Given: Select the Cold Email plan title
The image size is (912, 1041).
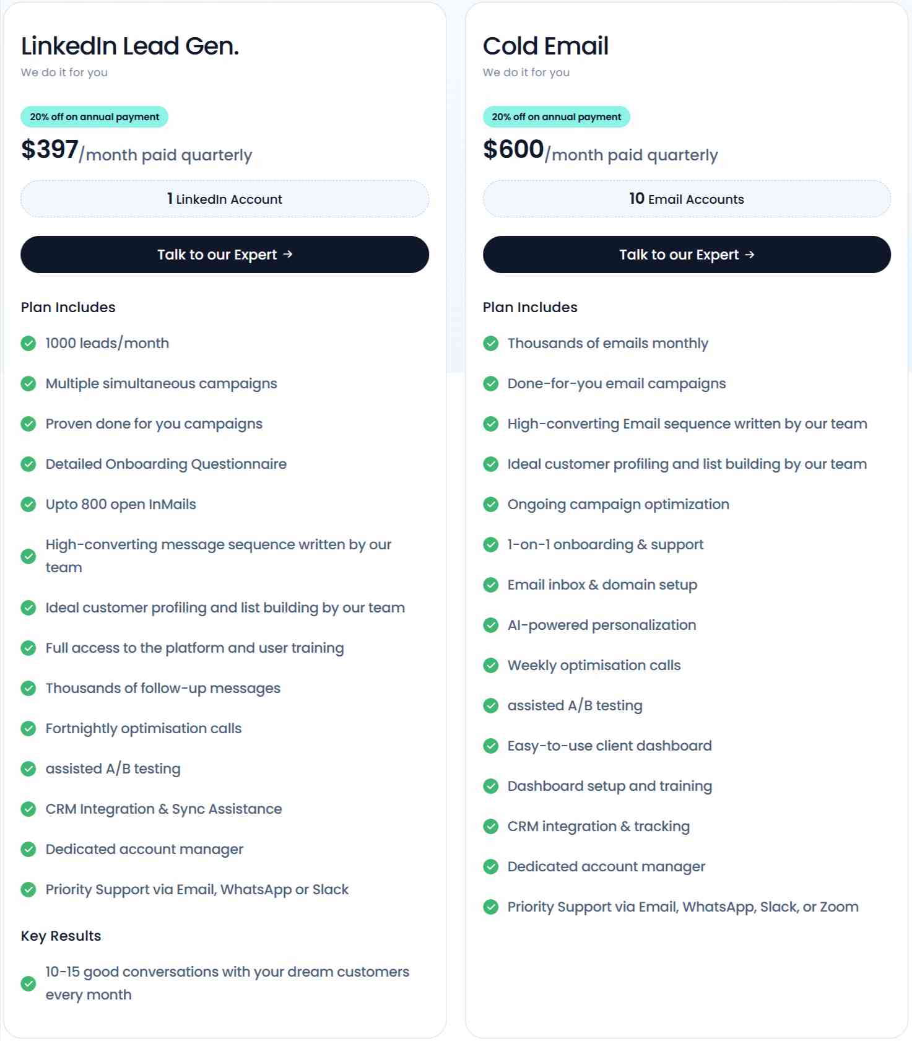Looking at the screenshot, I should 545,45.
